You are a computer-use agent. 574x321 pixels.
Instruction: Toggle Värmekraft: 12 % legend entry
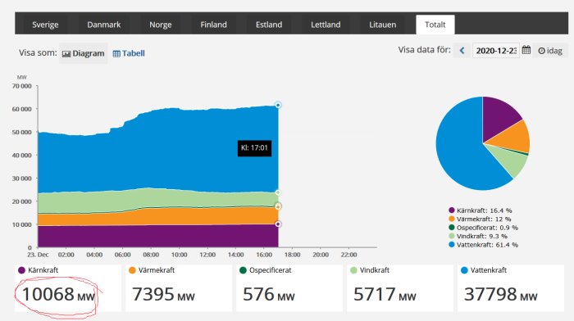pos(480,219)
